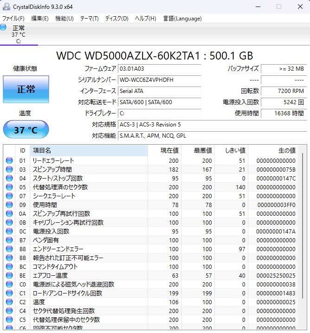Open the ファイル(F) menu
The width and height of the screenshot is (310, 333).
point(13,19)
